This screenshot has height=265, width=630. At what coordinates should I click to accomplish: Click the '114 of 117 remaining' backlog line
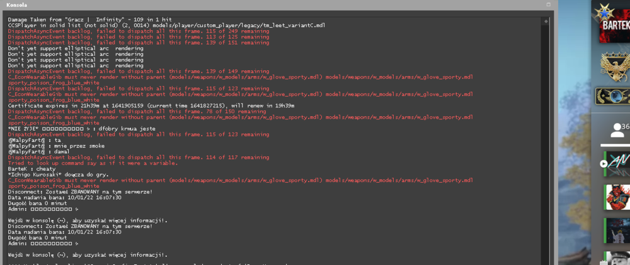click(x=139, y=158)
